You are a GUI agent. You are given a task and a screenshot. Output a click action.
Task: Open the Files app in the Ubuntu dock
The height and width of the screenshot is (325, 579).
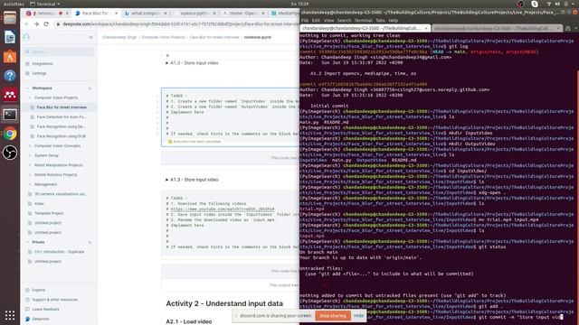point(10,18)
